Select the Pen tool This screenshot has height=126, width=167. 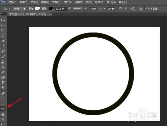(x=3, y=93)
